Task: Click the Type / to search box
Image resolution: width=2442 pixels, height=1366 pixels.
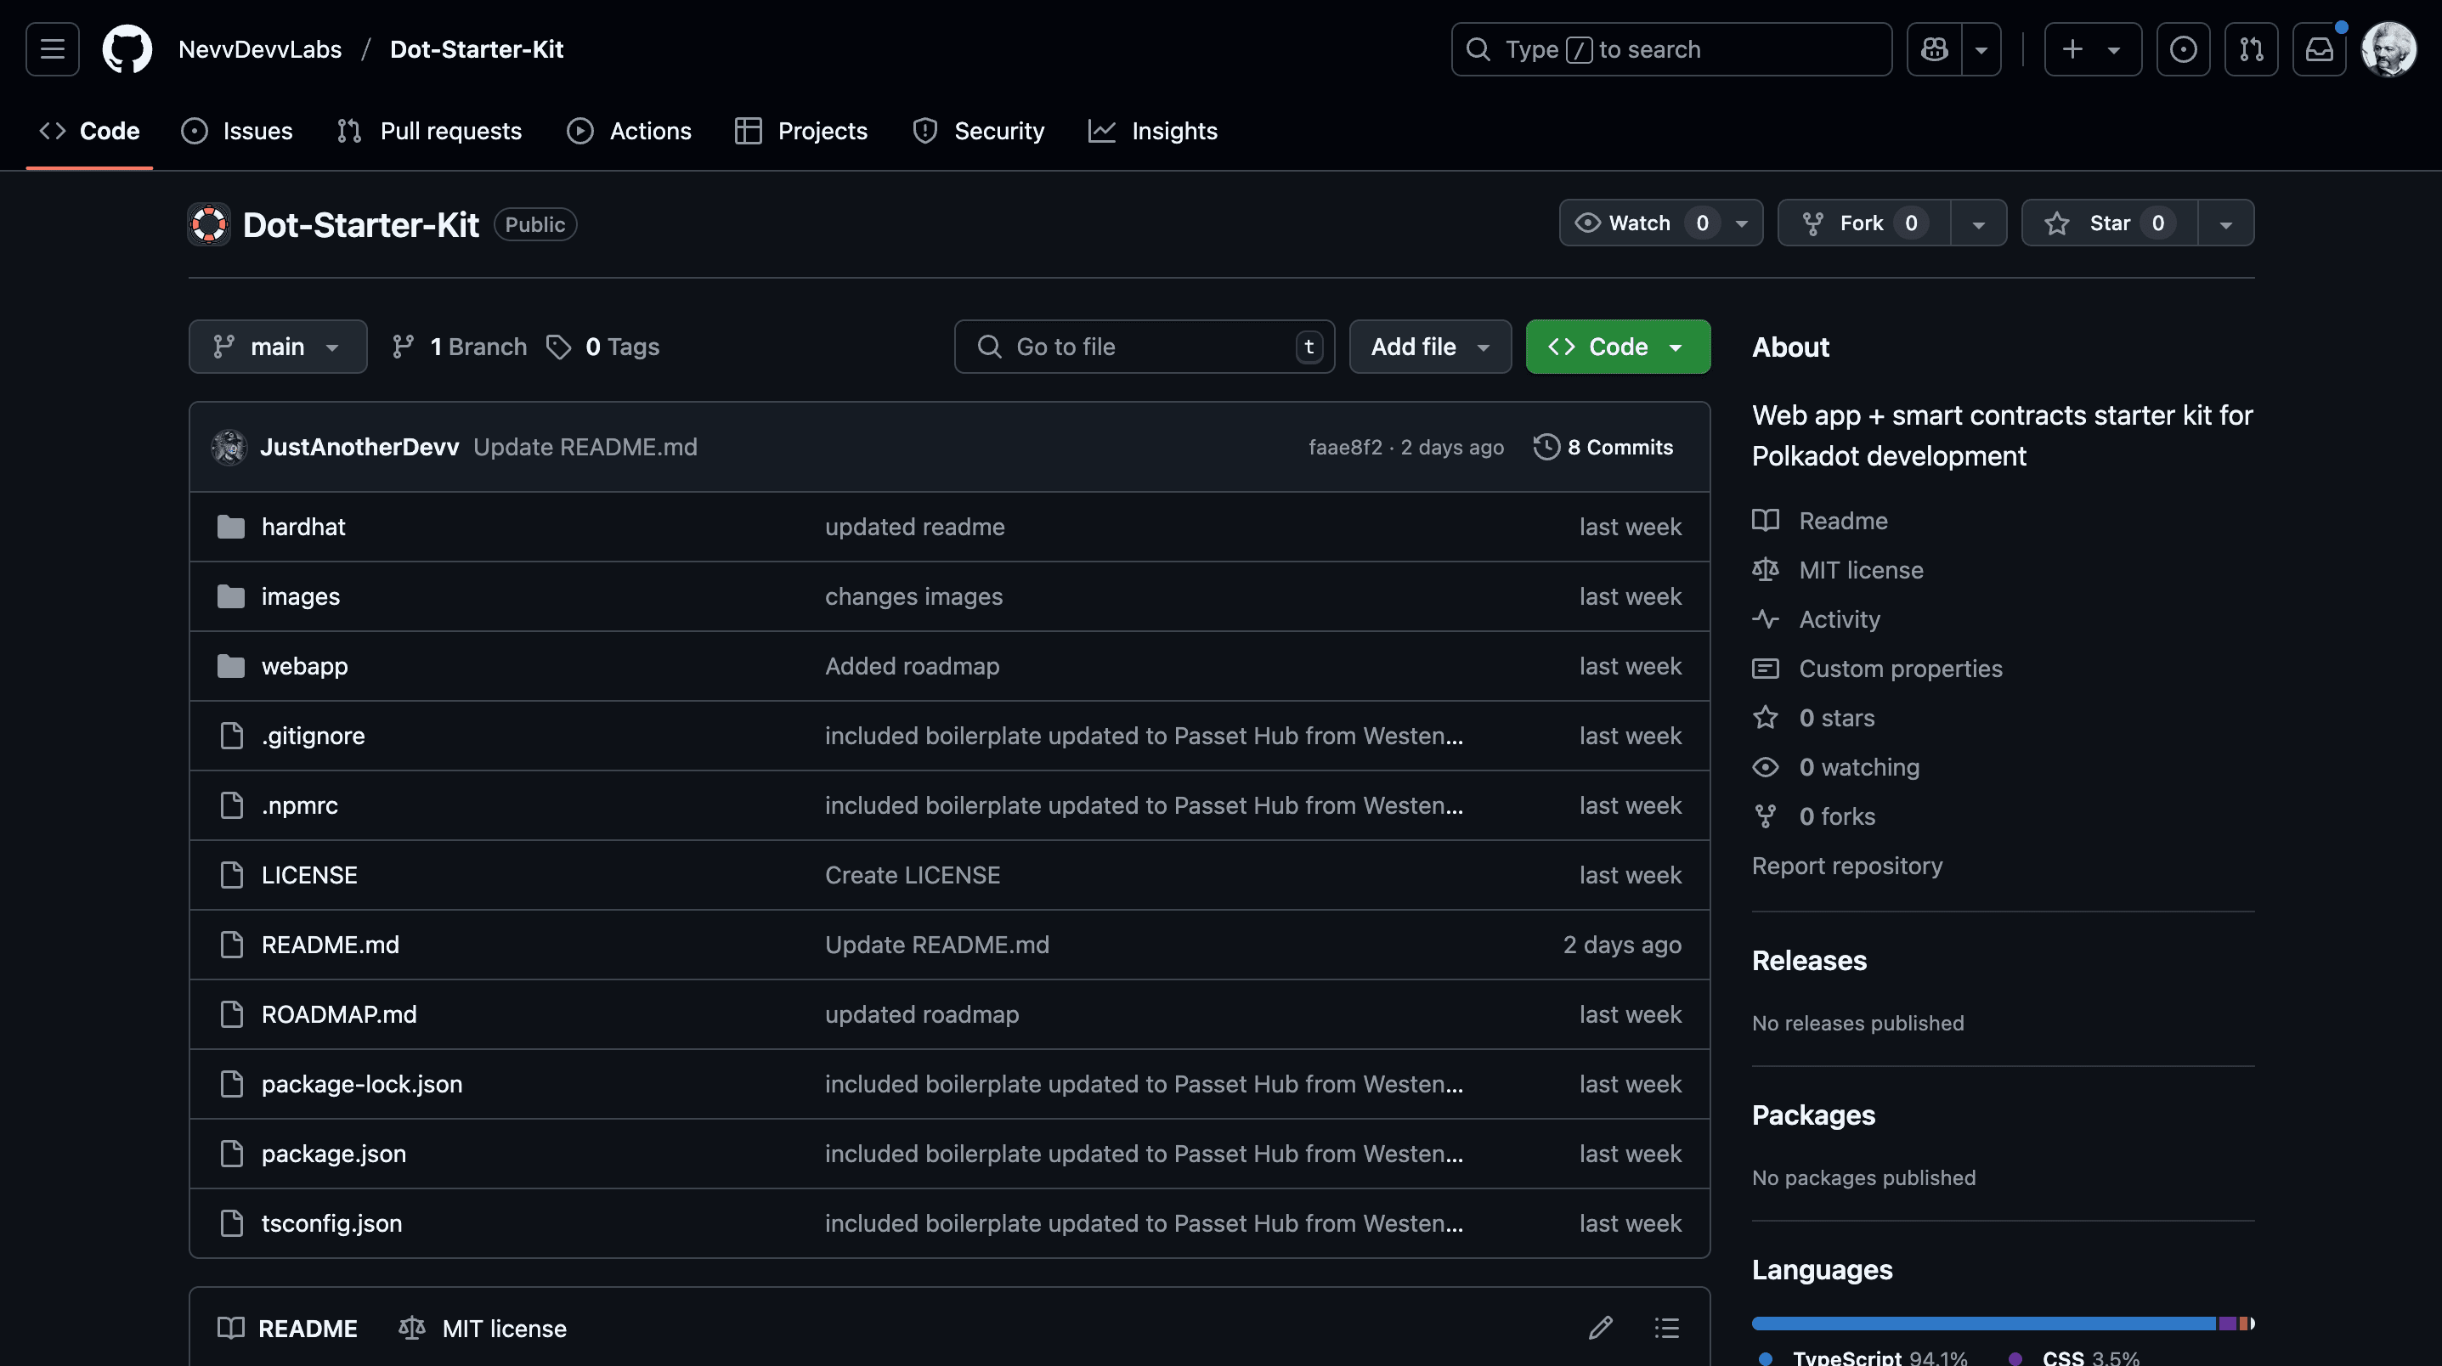Action: pyautogui.click(x=1671, y=49)
